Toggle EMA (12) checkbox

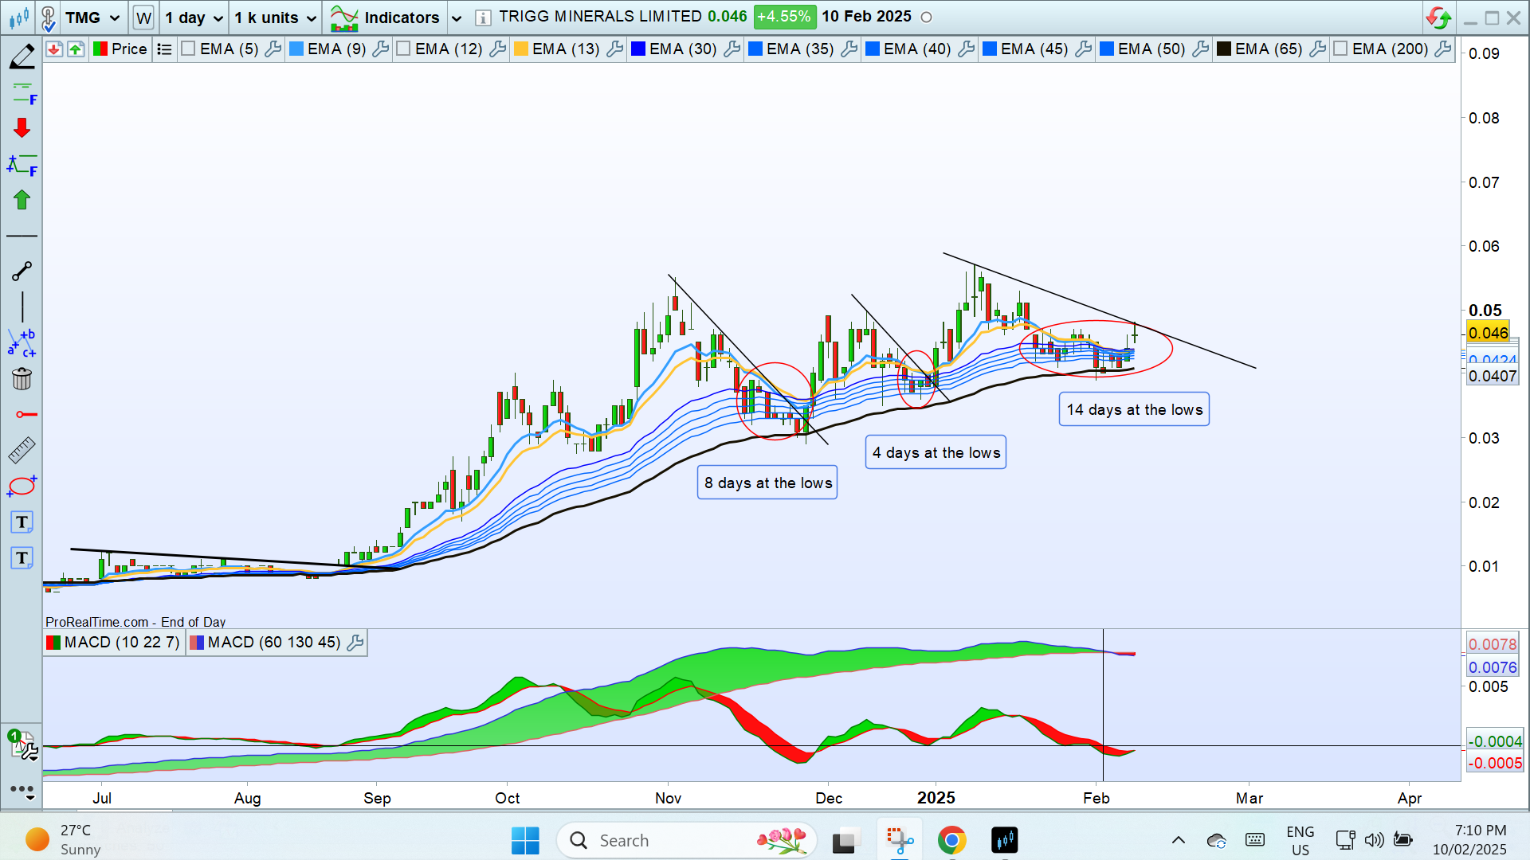(403, 49)
